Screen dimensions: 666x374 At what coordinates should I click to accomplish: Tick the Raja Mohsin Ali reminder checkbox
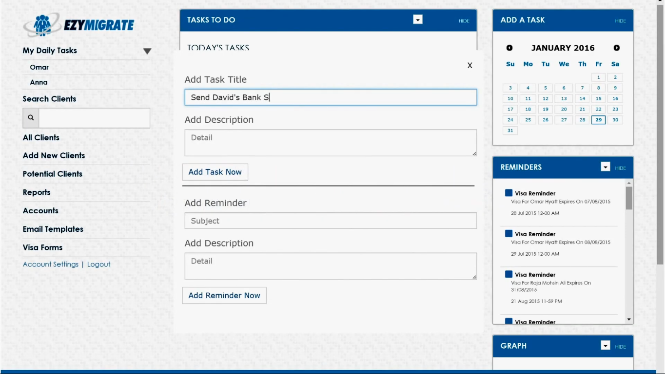(x=509, y=274)
